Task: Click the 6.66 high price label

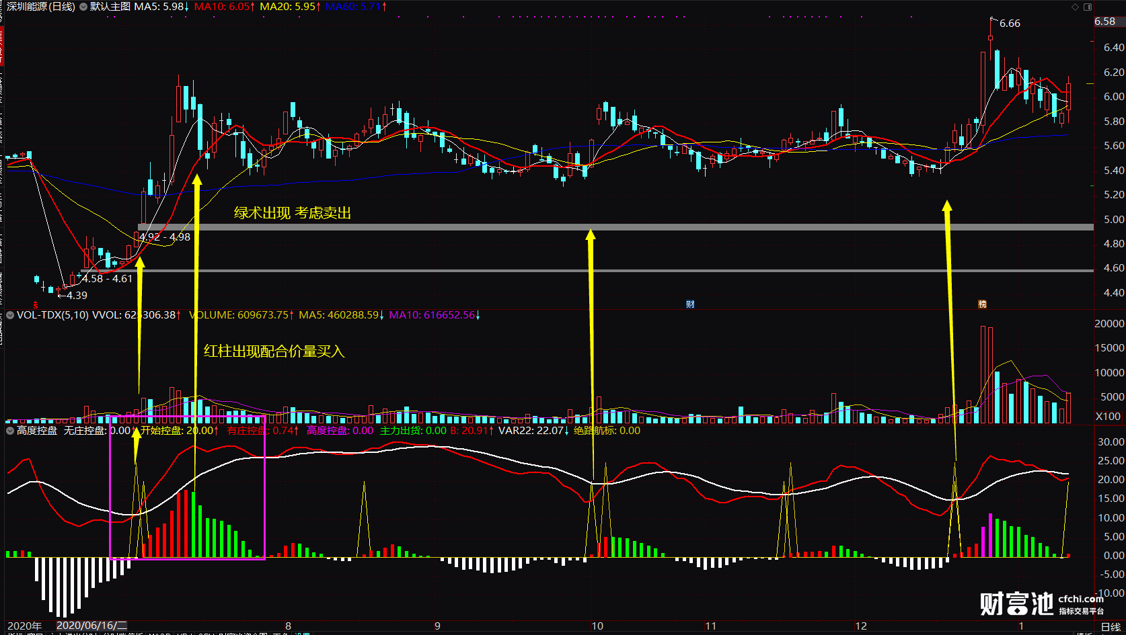Action: click(x=1010, y=24)
